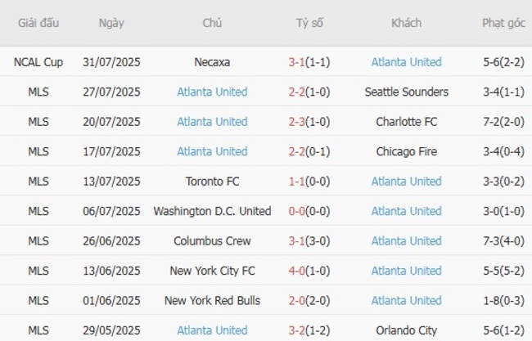Viewport: 532px width, 341px height.
Task: Click the Toronto FC team name
Action: [212, 182]
